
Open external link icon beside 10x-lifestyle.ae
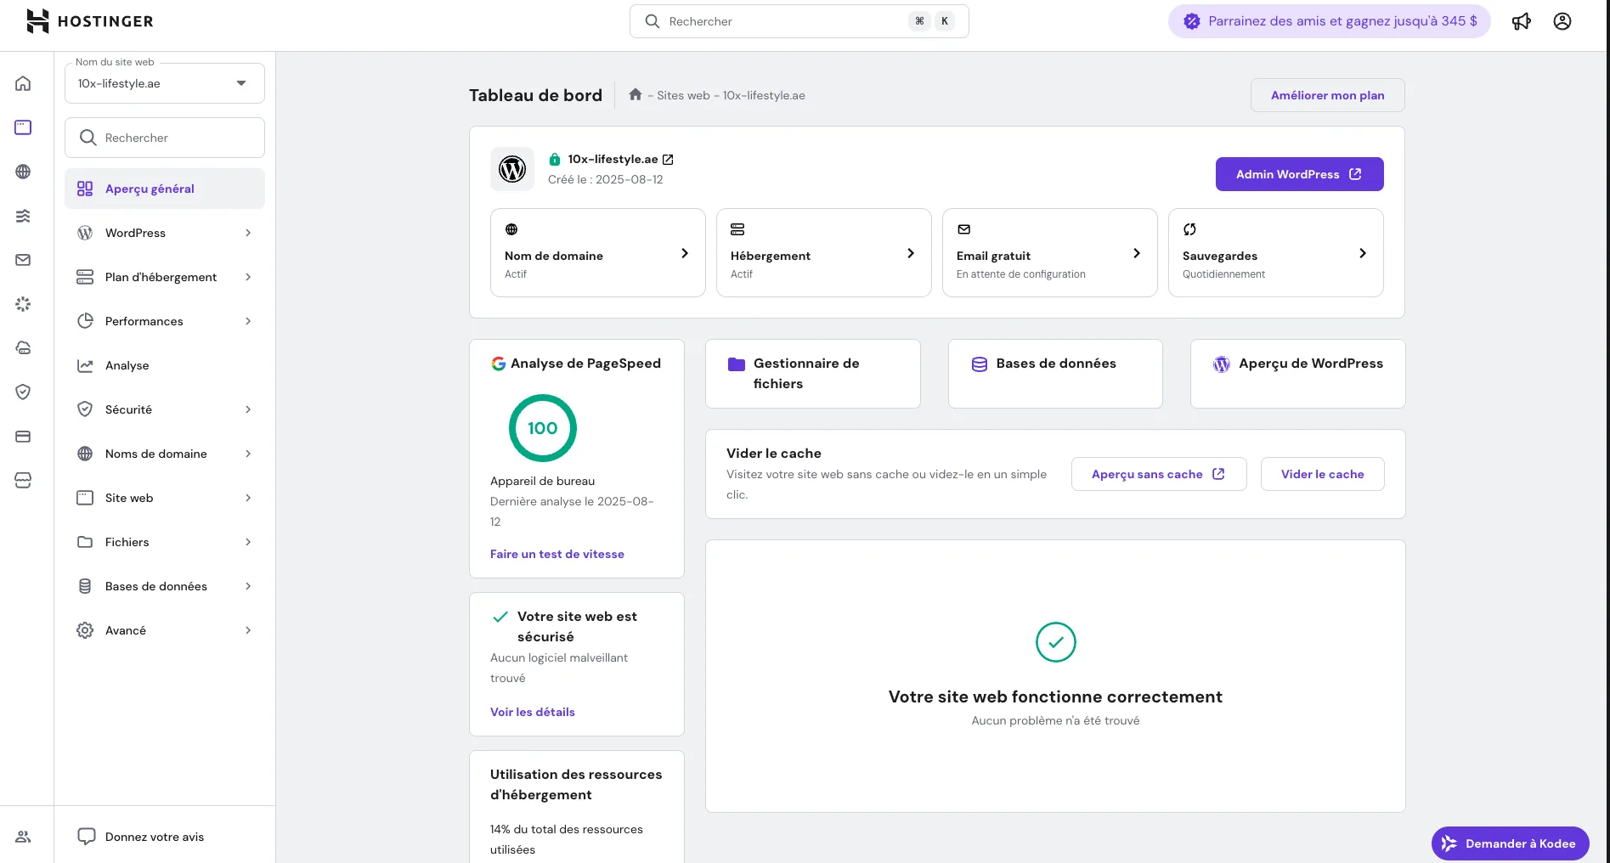(668, 160)
